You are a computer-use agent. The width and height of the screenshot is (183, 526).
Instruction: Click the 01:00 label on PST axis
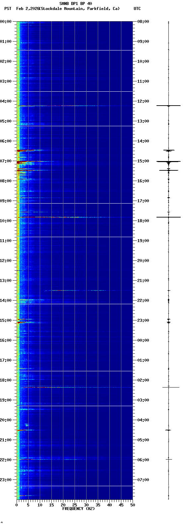click(x=6, y=42)
